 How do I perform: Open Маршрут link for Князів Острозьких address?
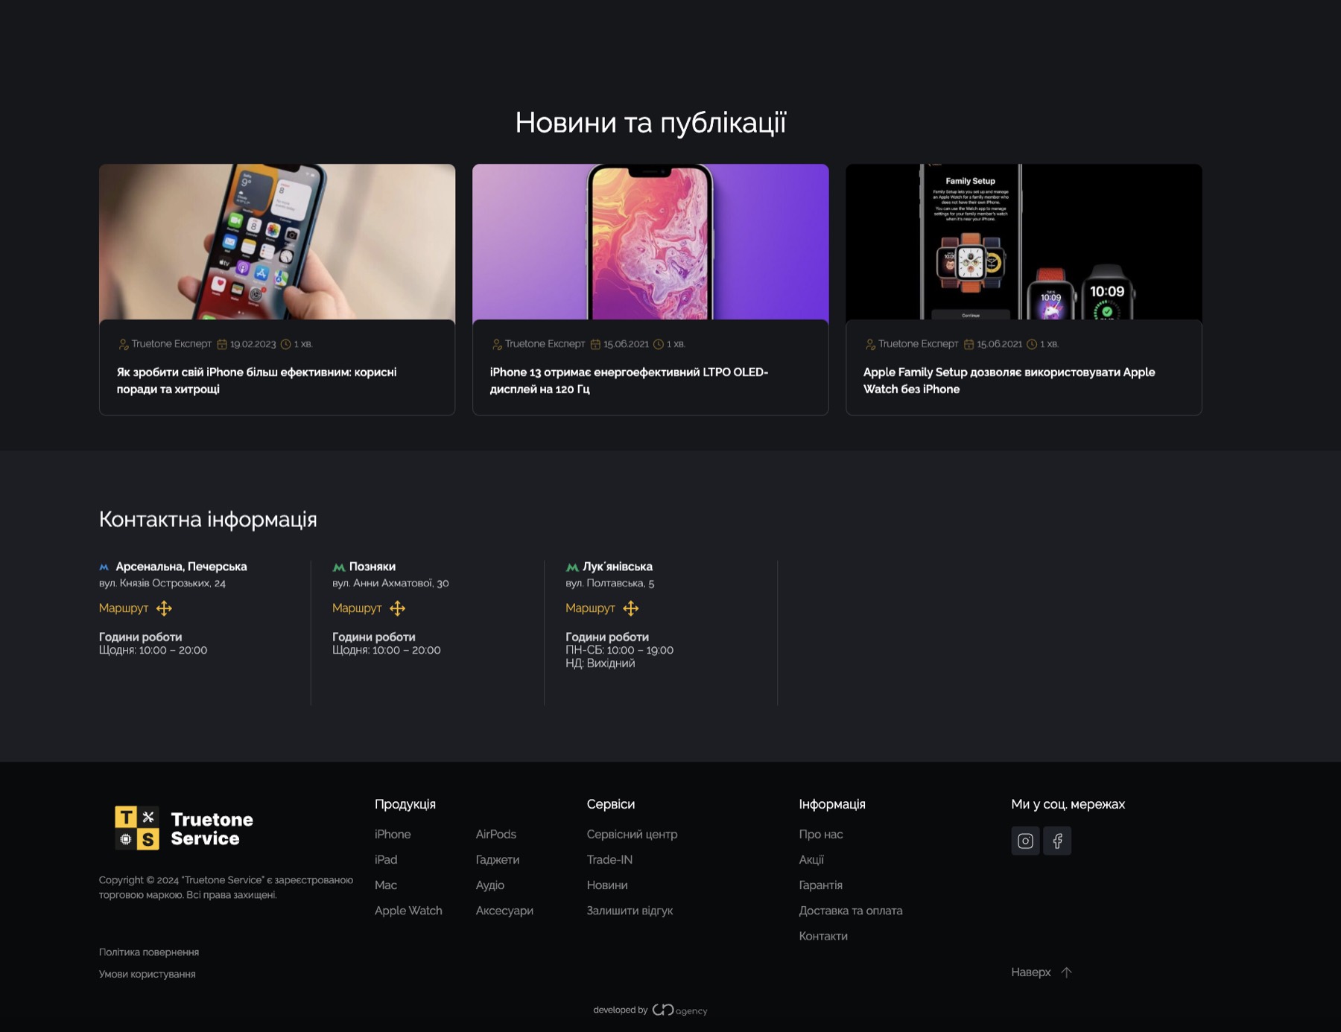[124, 608]
